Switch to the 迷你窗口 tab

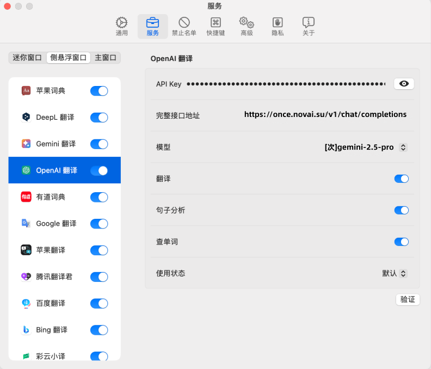click(x=27, y=58)
